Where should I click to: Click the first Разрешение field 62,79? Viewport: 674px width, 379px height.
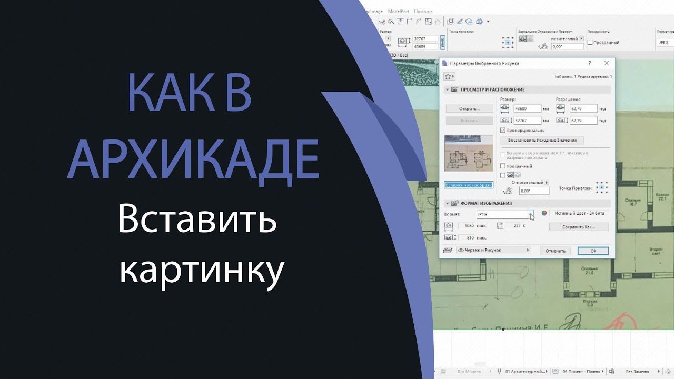583,108
